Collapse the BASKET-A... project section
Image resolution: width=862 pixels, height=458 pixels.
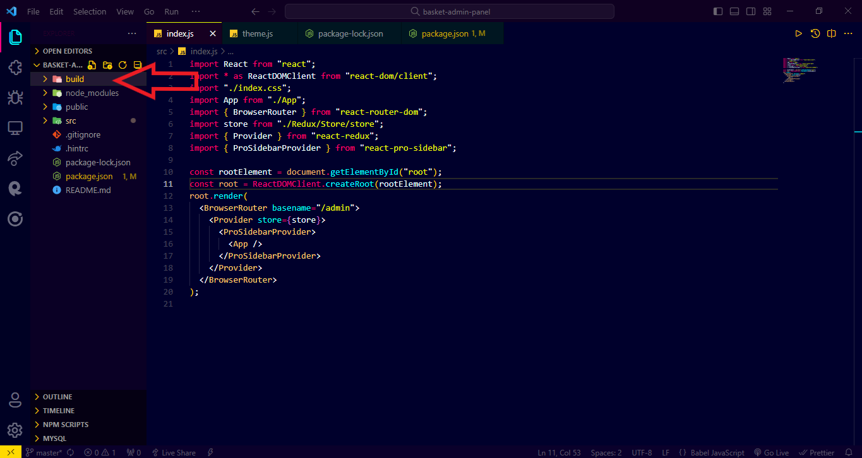[58, 65]
